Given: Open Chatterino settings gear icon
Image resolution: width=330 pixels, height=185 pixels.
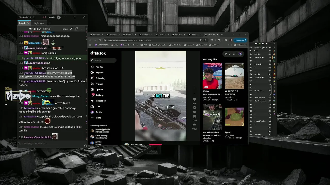Looking at the screenshot, I should [59, 17].
